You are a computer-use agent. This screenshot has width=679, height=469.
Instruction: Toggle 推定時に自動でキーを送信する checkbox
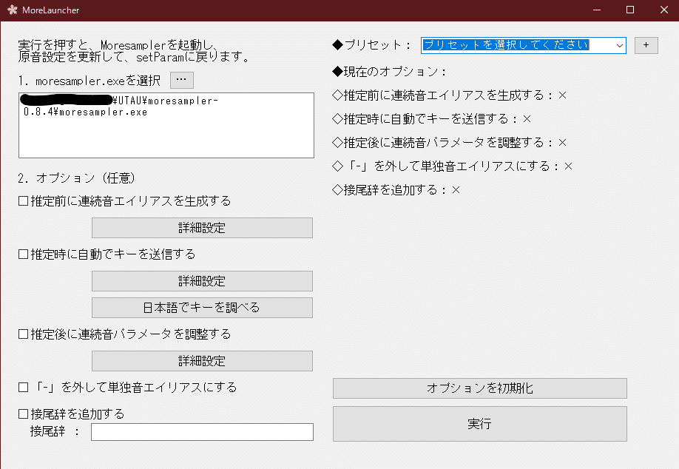click(24, 254)
